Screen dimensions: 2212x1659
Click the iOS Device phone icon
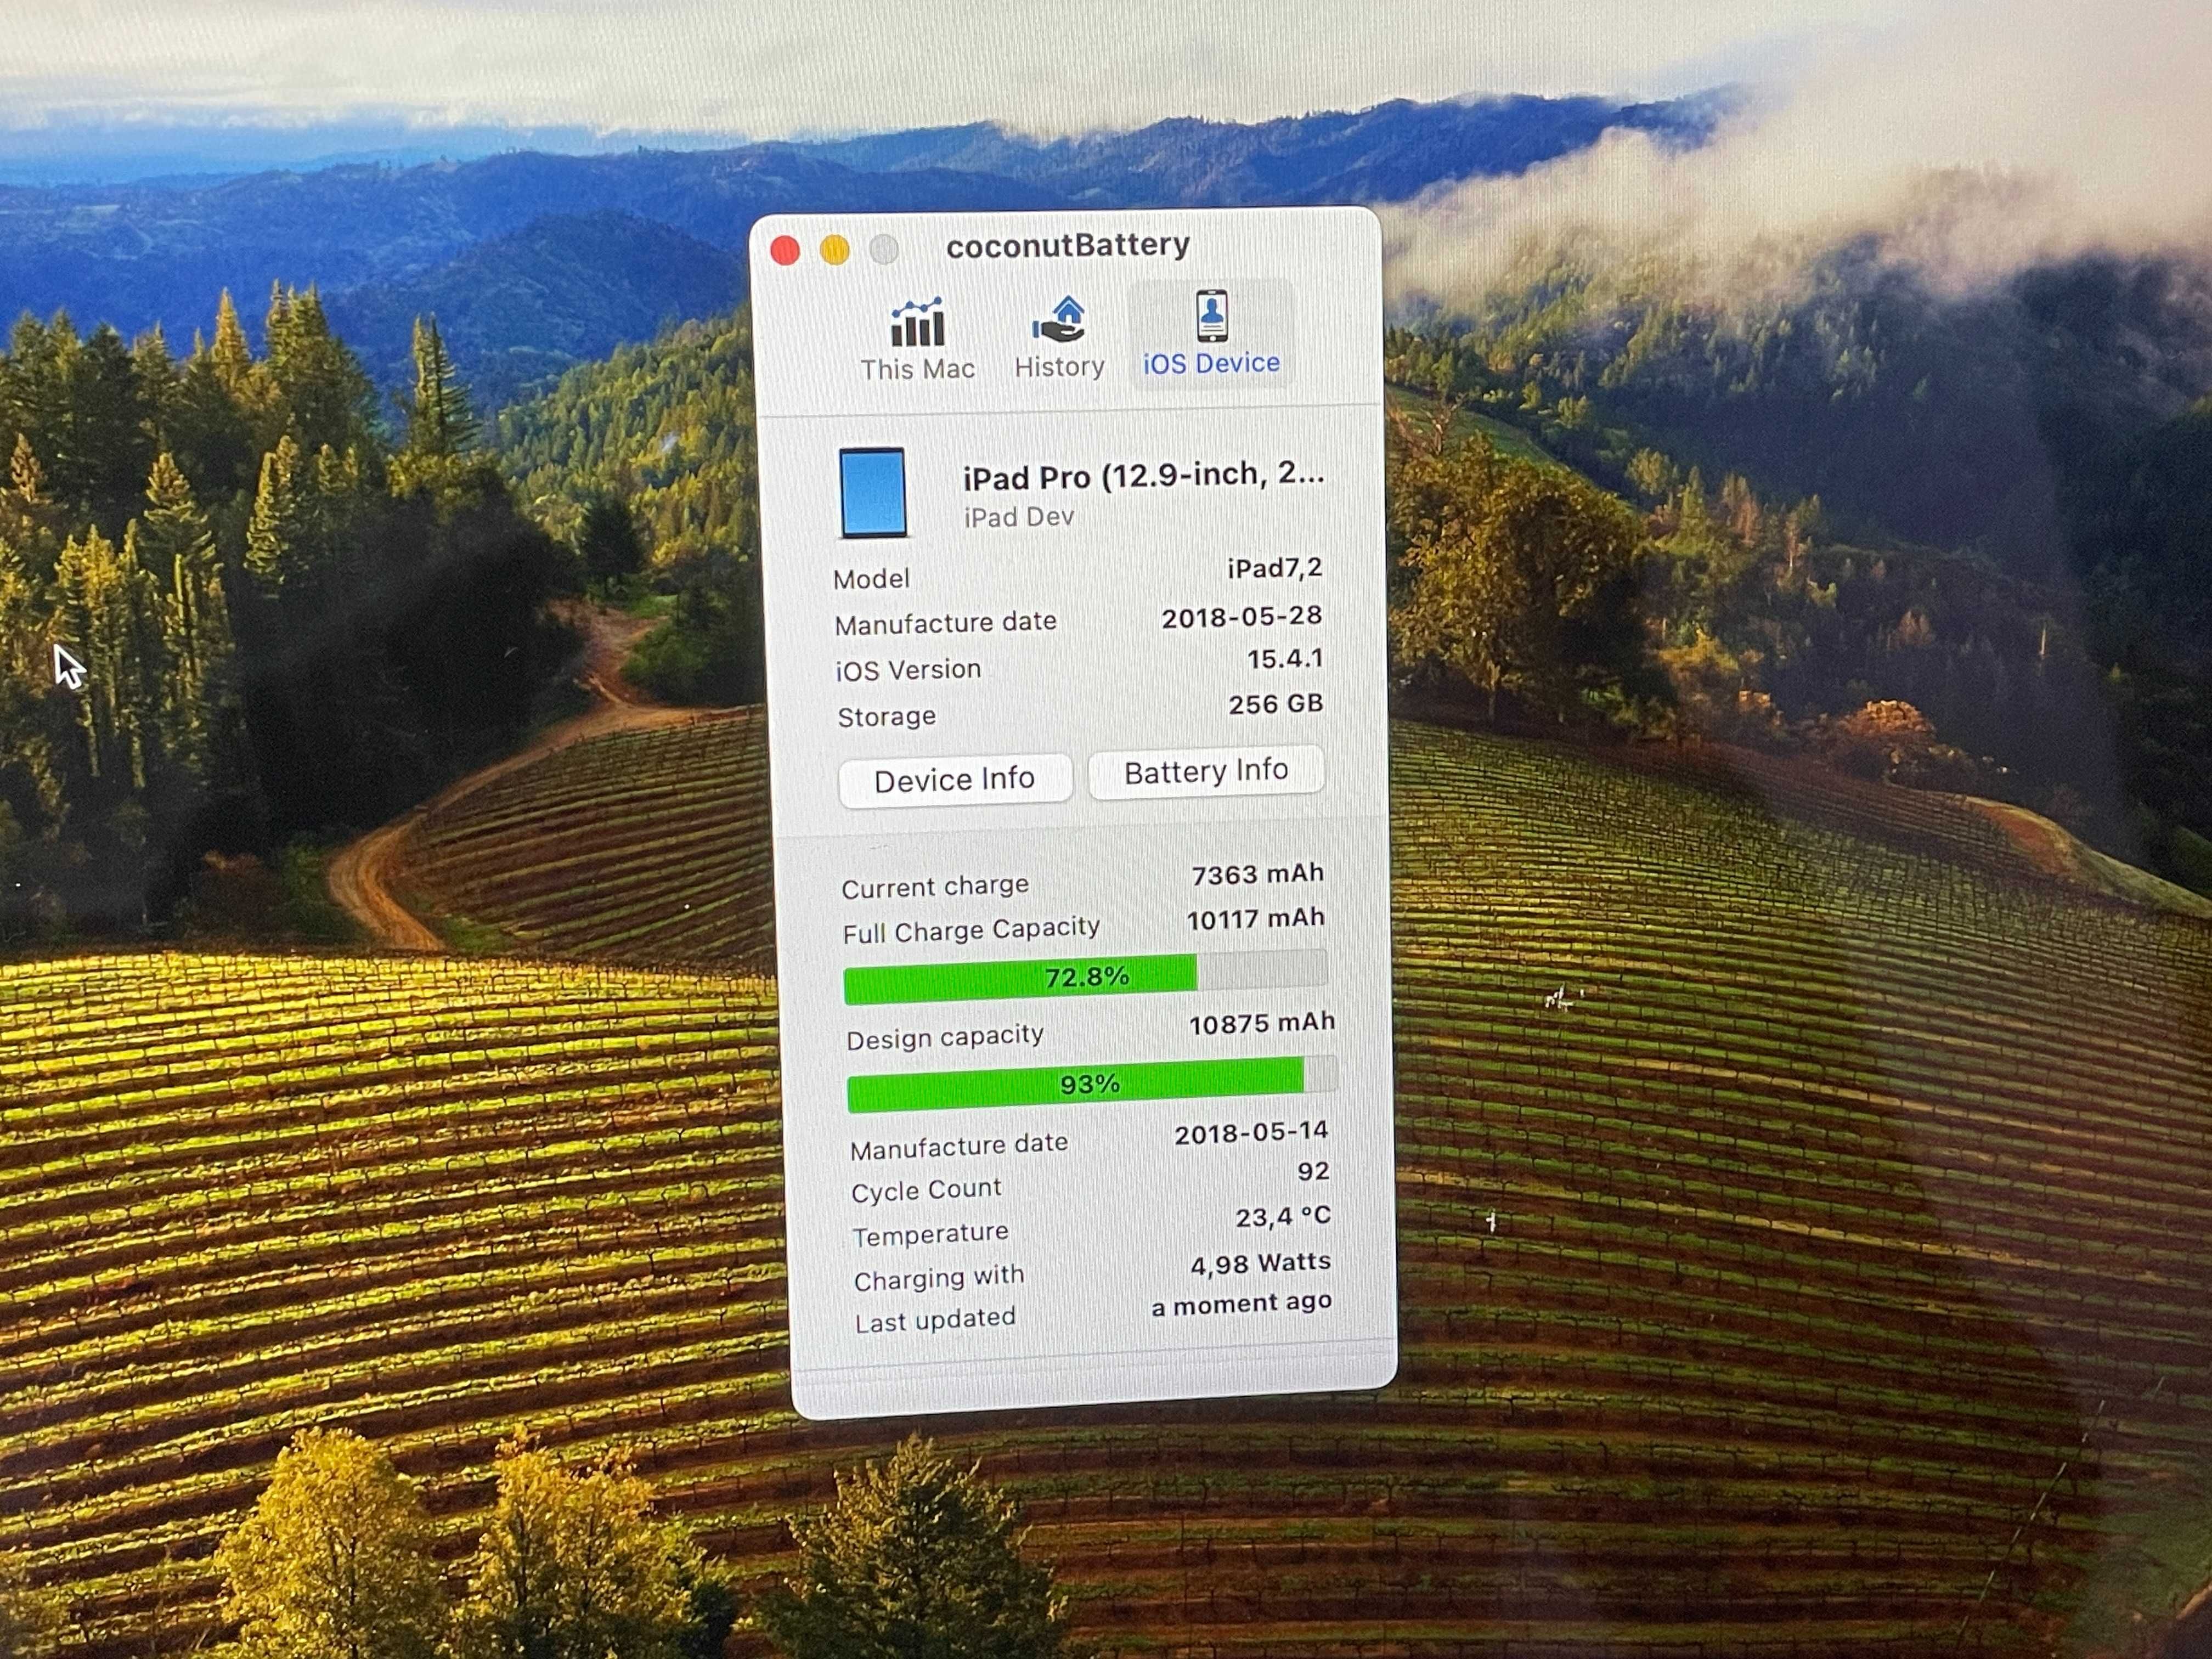point(1212,315)
